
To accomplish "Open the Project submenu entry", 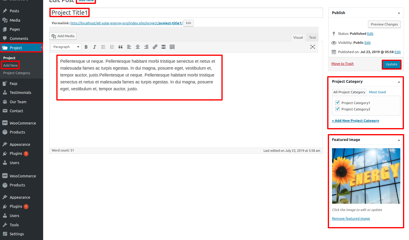I will coord(9,58).
